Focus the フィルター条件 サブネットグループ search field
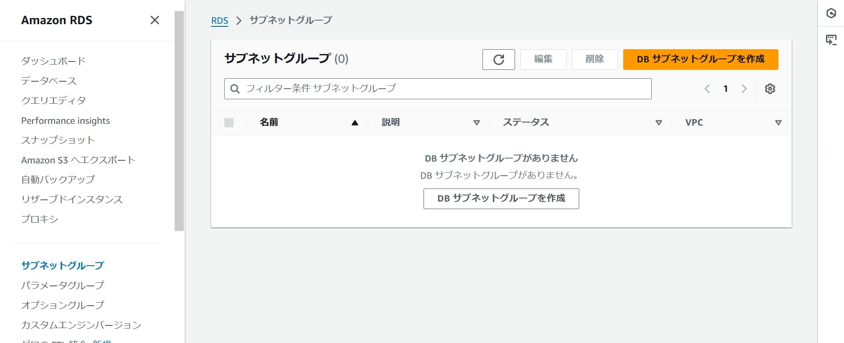This screenshot has height=343, width=844. point(438,89)
